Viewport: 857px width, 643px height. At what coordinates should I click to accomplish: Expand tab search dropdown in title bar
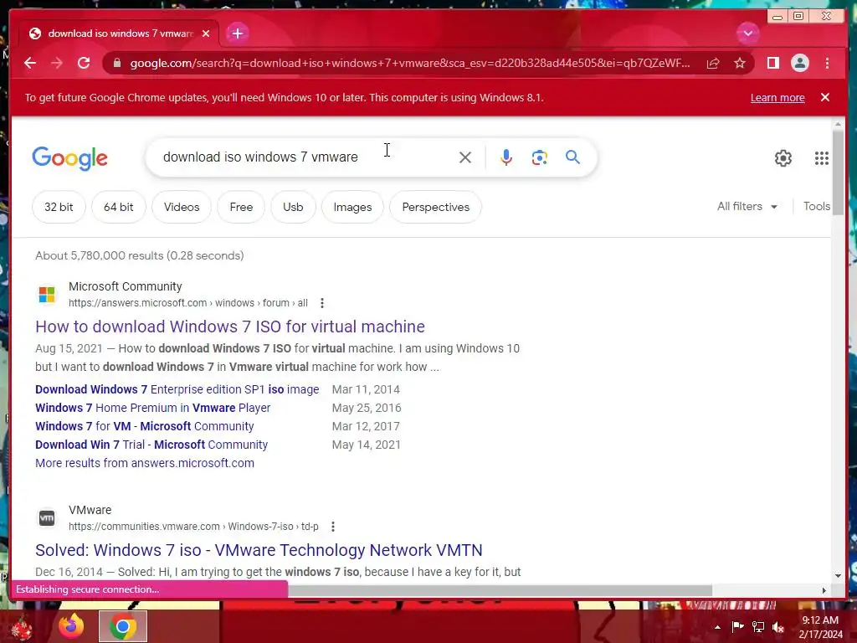(x=747, y=33)
